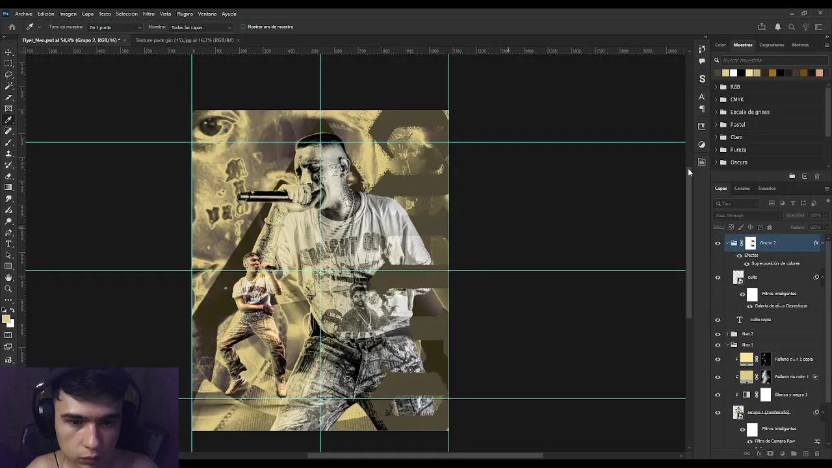
Task: Hide the culto copia text layer
Action: tap(718, 320)
